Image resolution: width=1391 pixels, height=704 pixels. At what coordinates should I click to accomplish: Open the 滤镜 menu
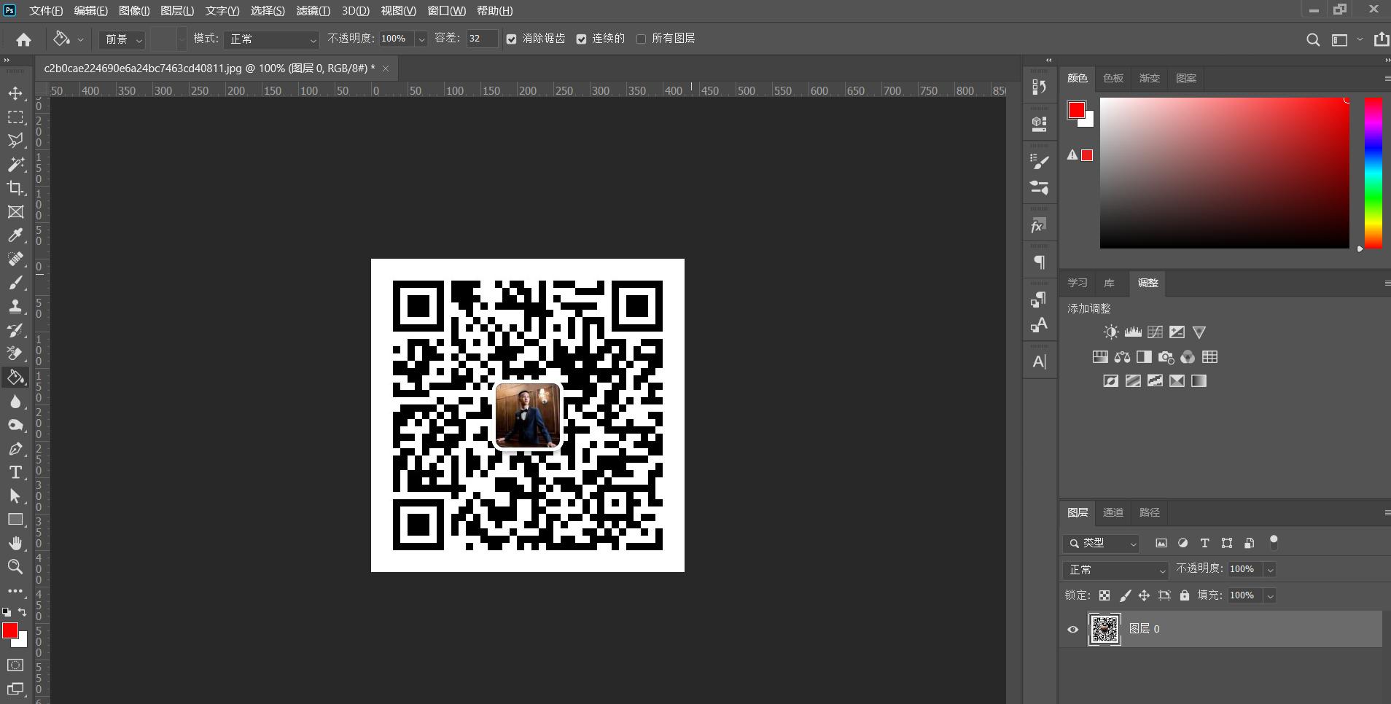[312, 10]
